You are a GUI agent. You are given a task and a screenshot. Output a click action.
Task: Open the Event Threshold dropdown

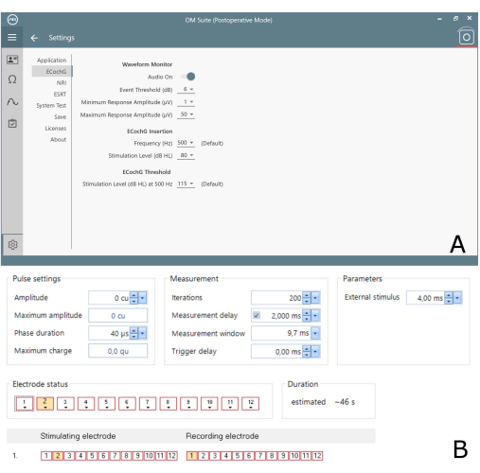coord(186,90)
